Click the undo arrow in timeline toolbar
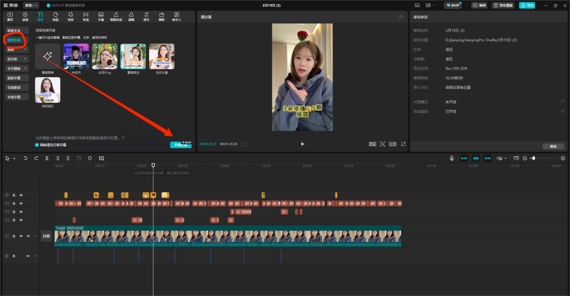570x296 pixels. (x=25, y=158)
